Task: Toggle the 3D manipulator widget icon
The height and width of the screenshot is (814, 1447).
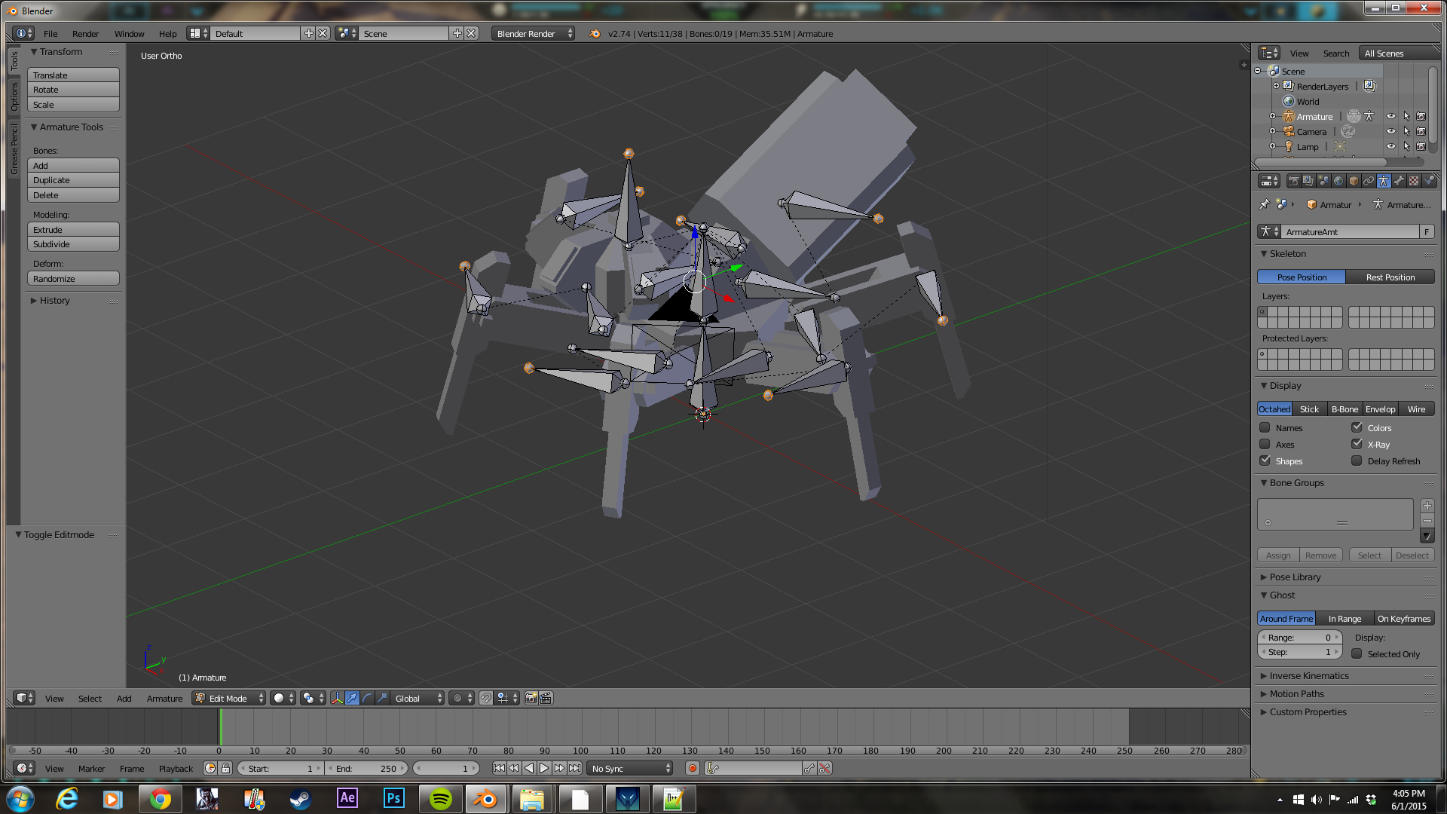Action: pyautogui.click(x=337, y=698)
